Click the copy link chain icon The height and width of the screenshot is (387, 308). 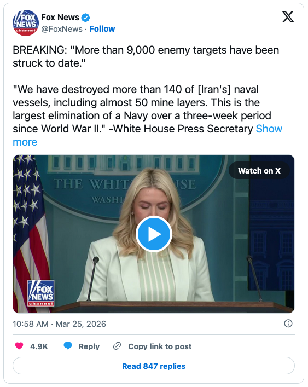pos(117,346)
